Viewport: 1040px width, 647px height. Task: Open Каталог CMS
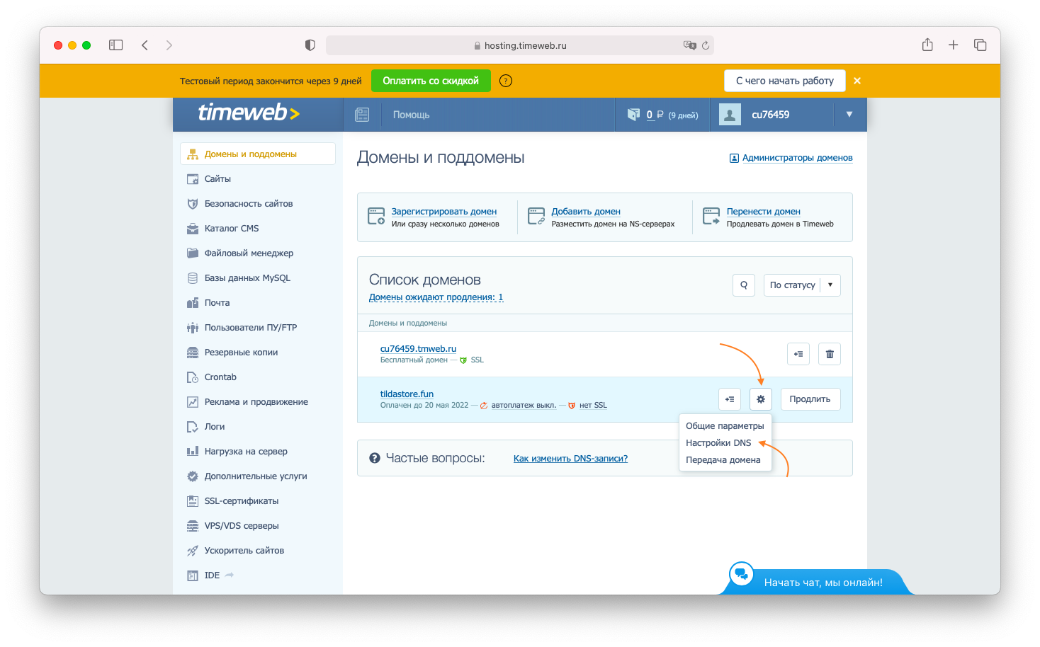pos(232,229)
